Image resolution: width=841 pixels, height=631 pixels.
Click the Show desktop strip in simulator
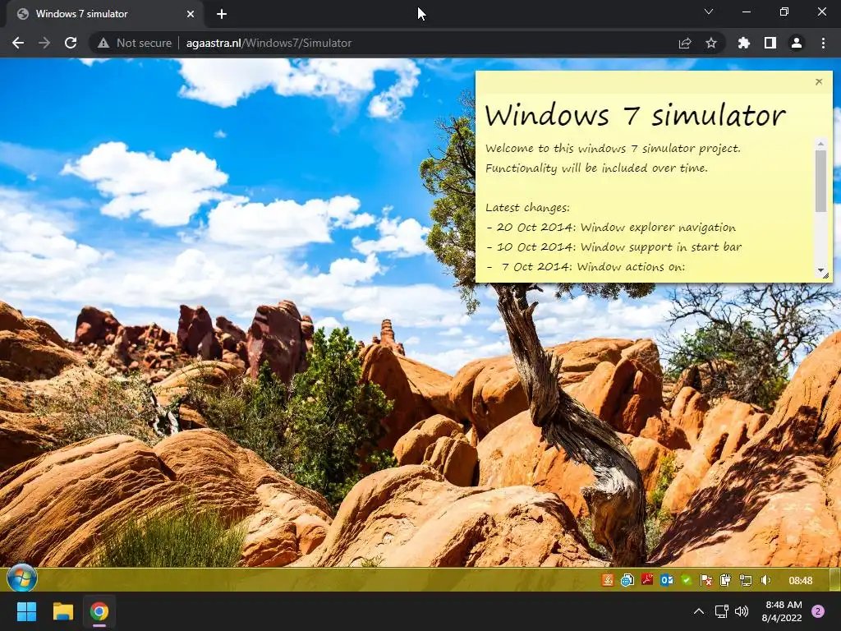point(834,579)
